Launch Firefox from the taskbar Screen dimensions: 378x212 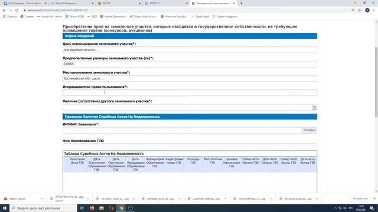point(92,208)
